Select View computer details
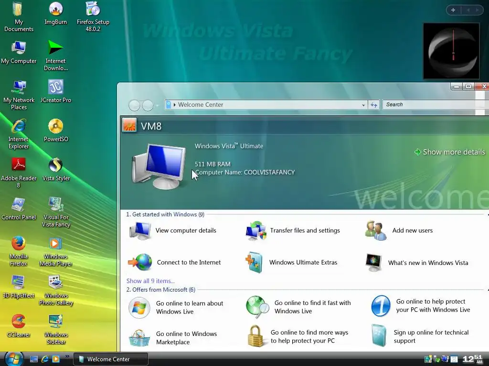The height and width of the screenshot is (366, 489). (172, 231)
